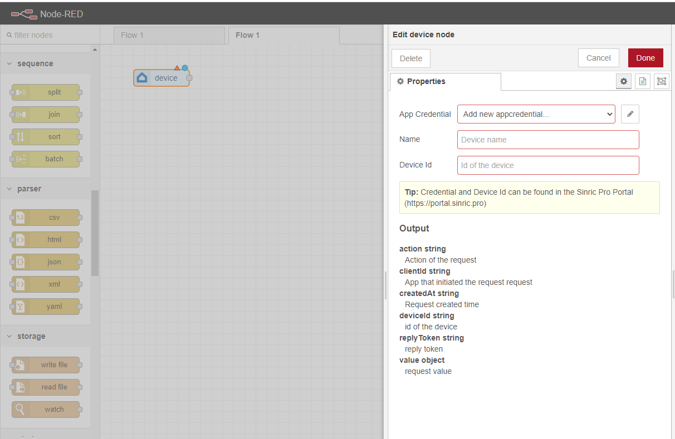
Task: Click the watch storage node
Action: pyautogui.click(x=46, y=410)
